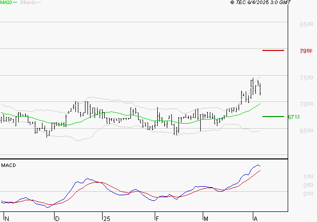Click the A month marker on the time axis
Screen dimensions: 317x222
(255, 219)
